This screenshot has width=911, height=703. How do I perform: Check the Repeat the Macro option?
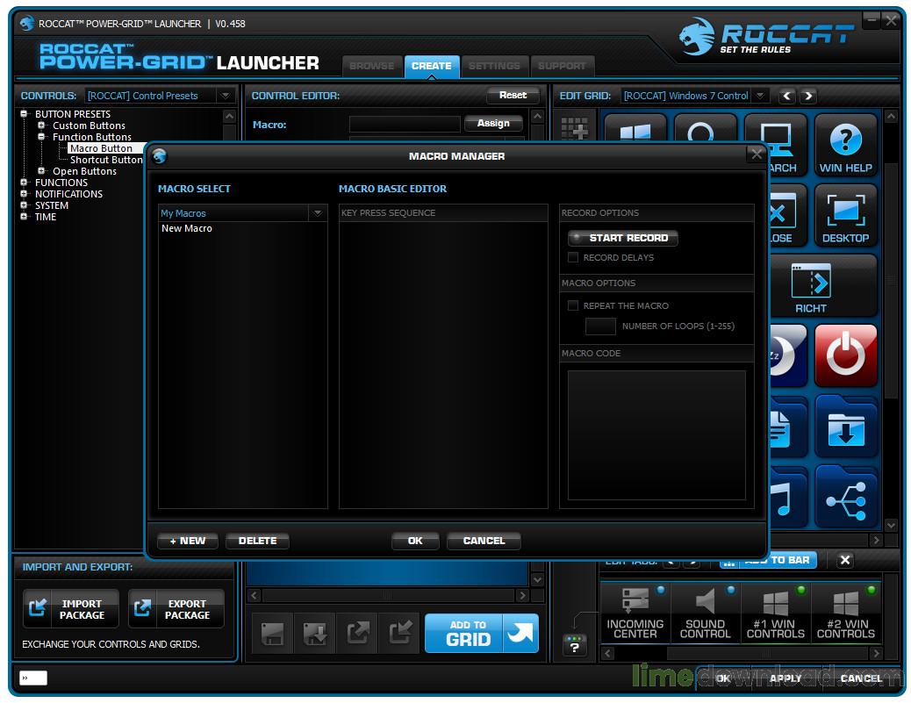[x=573, y=306]
